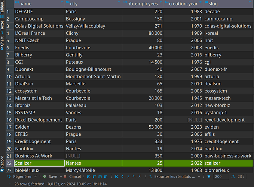This screenshot has width=254, height=187.
Task: Open the Exporter les résultats dropdown arrow
Action: 199,177
